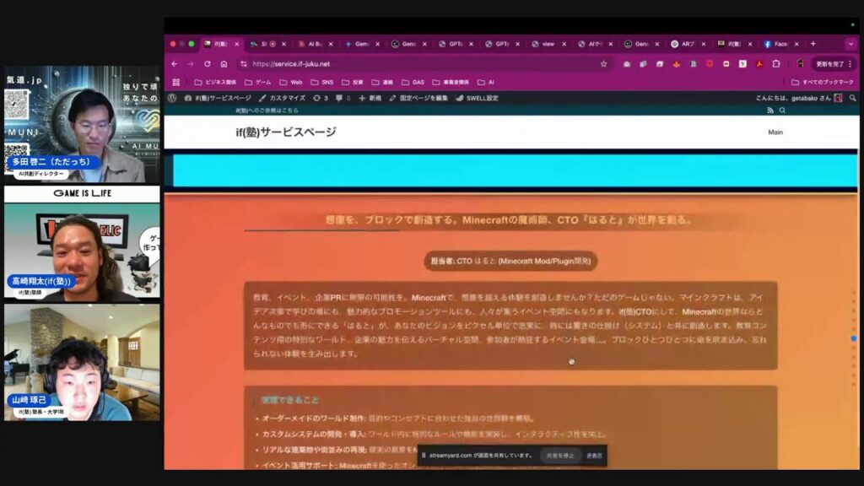Expand the GAS bookmark folder
This screenshot has height=486, width=864.
413,83
